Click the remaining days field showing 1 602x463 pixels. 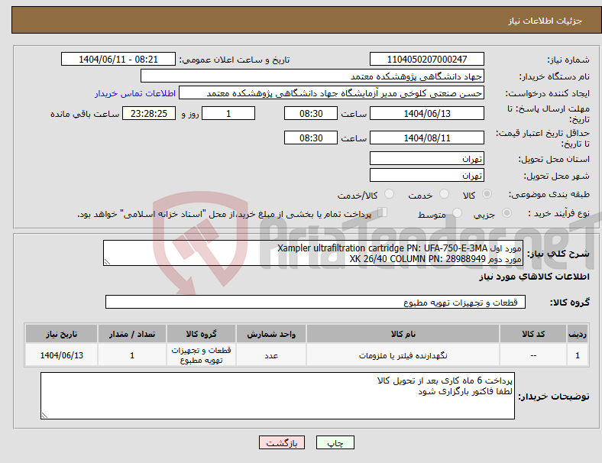coord(228,113)
